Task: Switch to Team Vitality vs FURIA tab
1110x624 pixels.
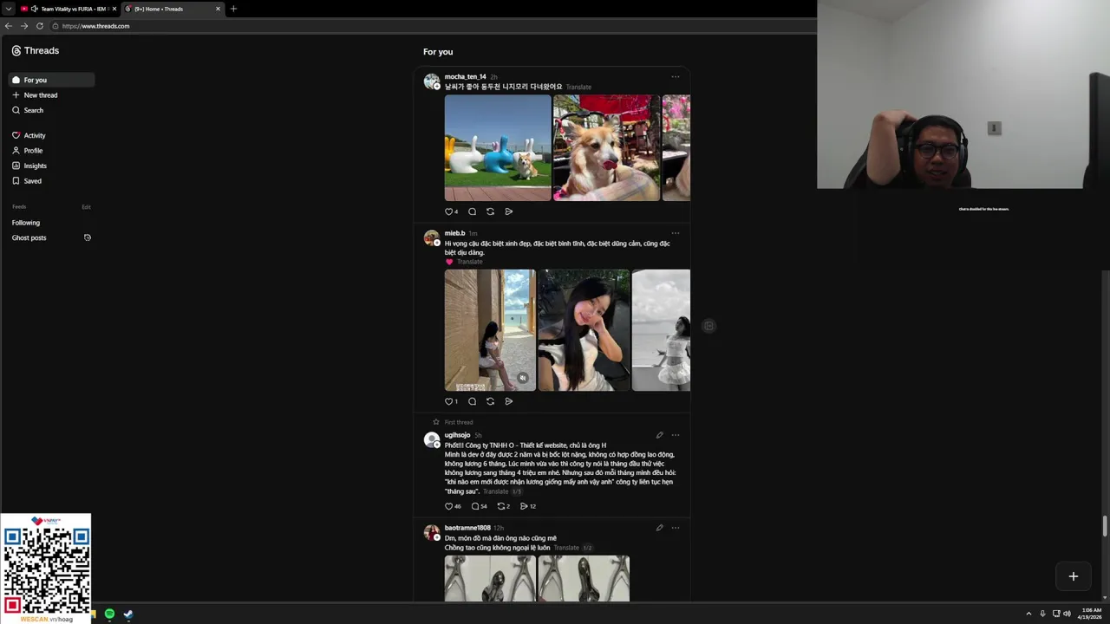Action: 68,9
